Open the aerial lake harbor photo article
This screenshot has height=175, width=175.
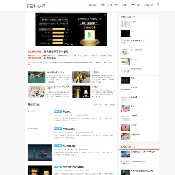(x=36, y=77)
